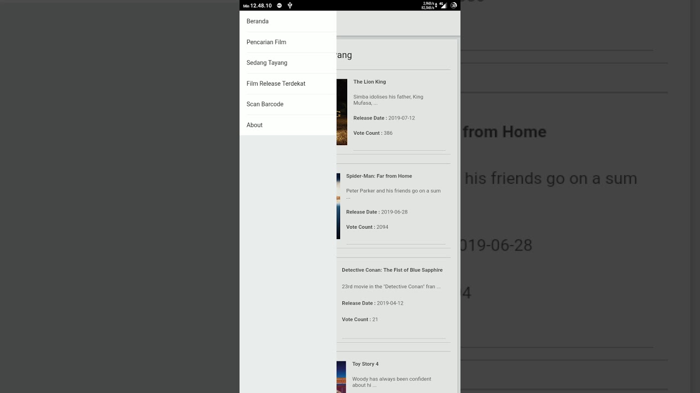700x393 pixels.
Task: Select the Toy Story 4 title
Action: 365,364
